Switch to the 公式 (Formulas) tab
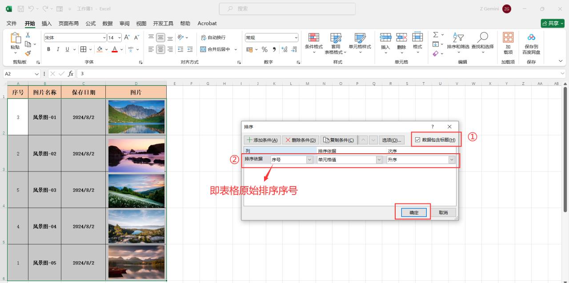 click(x=90, y=23)
